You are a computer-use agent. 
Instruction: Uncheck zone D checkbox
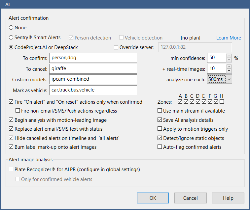point(198,101)
